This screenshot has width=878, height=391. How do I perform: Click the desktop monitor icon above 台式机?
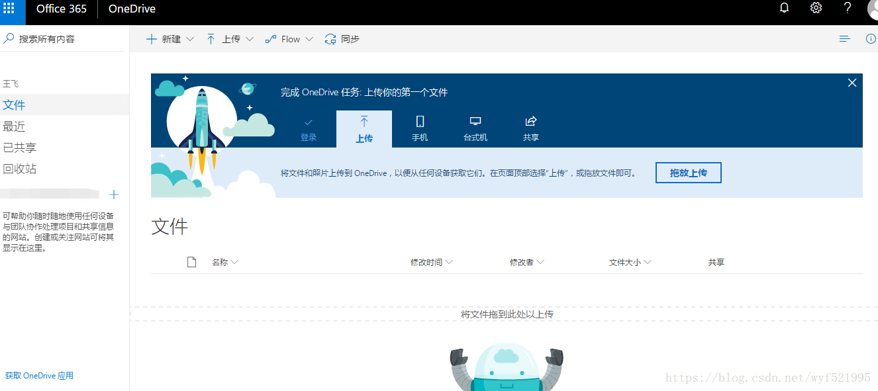point(475,121)
